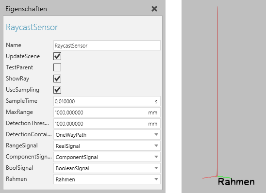Click the truncated DetectionThres... label
This screenshot has width=266, height=193.
pyautogui.click(x=27, y=123)
